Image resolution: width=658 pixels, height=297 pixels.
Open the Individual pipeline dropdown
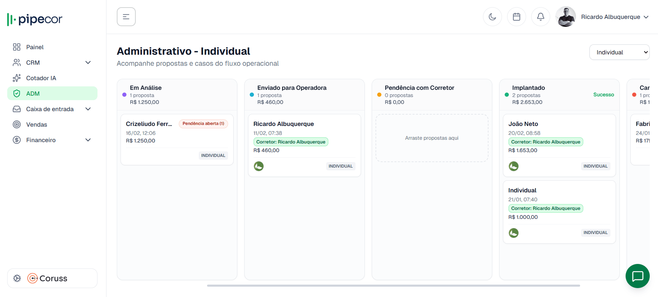click(619, 52)
